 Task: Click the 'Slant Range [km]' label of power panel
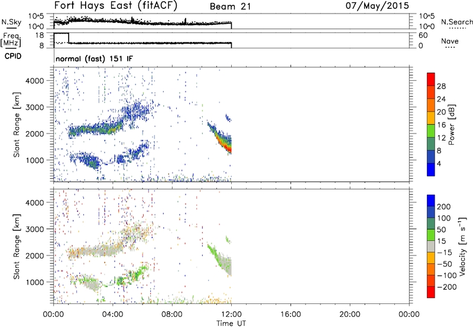[17, 125]
